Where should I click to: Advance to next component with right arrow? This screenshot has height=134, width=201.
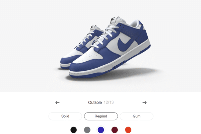pyautogui.click(x=144, y=103)
